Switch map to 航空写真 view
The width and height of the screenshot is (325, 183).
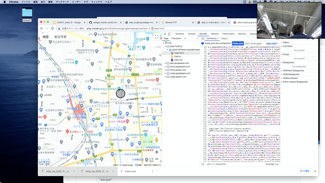tap(60, 37)
